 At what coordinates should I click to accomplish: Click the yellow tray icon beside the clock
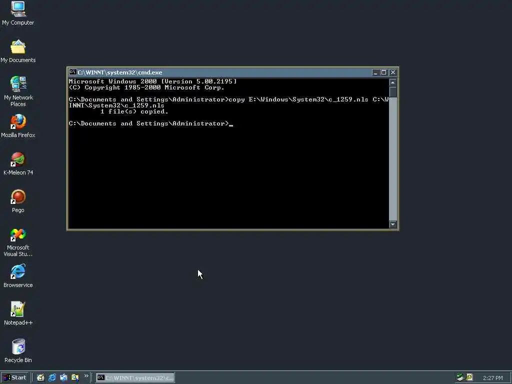(470, 377)
